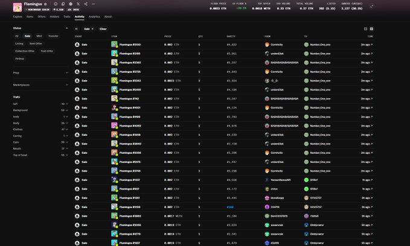Open the Flamingos #2100 item link
The width and height of the screenshot is (410, 246).
[130, 45]
